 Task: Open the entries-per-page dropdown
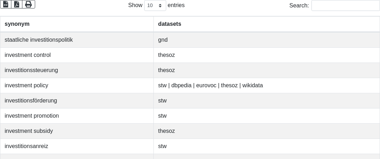click(155, 6)
